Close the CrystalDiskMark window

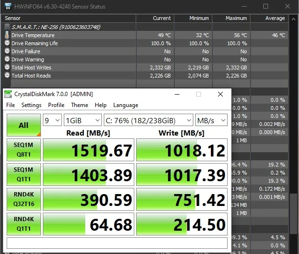tap(220, 94)
